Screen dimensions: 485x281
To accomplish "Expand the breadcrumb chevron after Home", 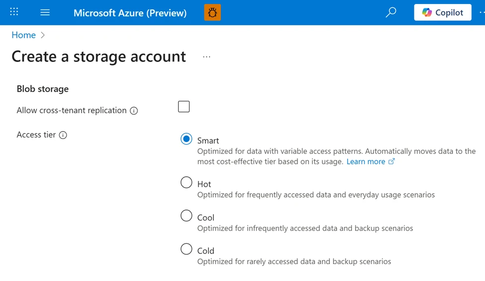I will 43,35.
